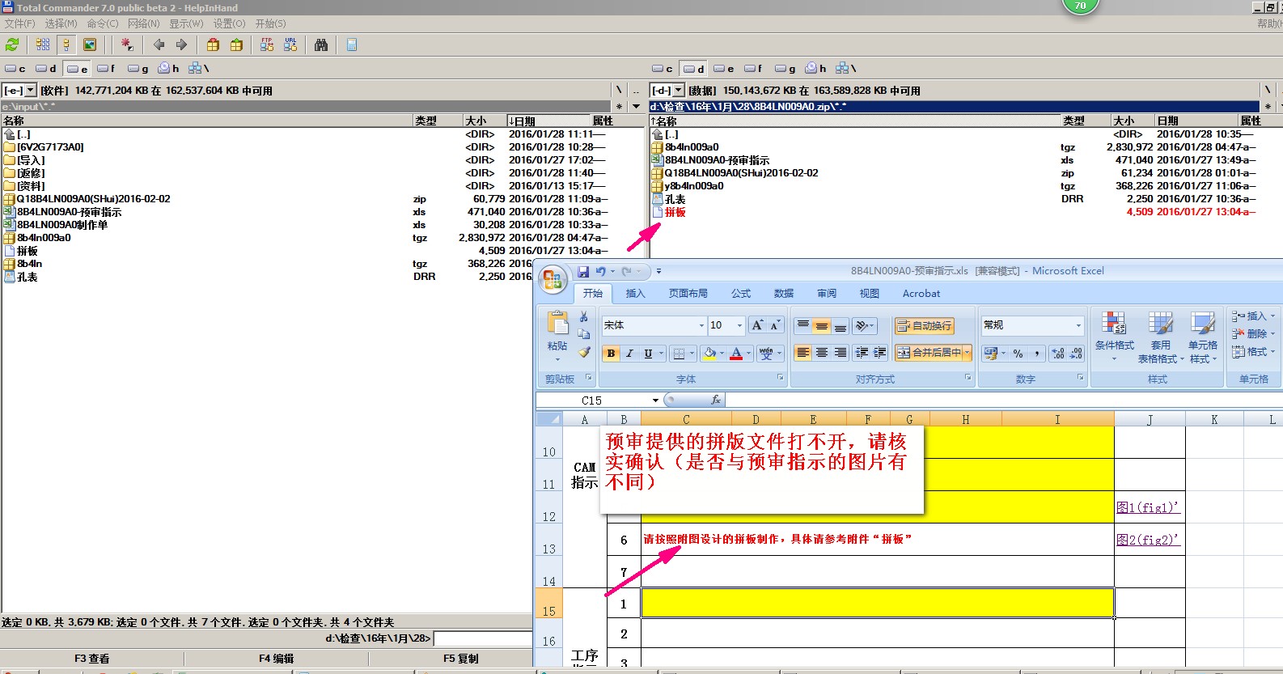Toggle underline formatting in Excel
This screenshot has width=1283, height=674.
click(x=648, y=354)
